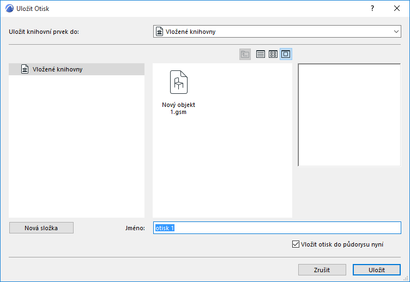Confirm saving with the Uložit button

coord(377,269)
